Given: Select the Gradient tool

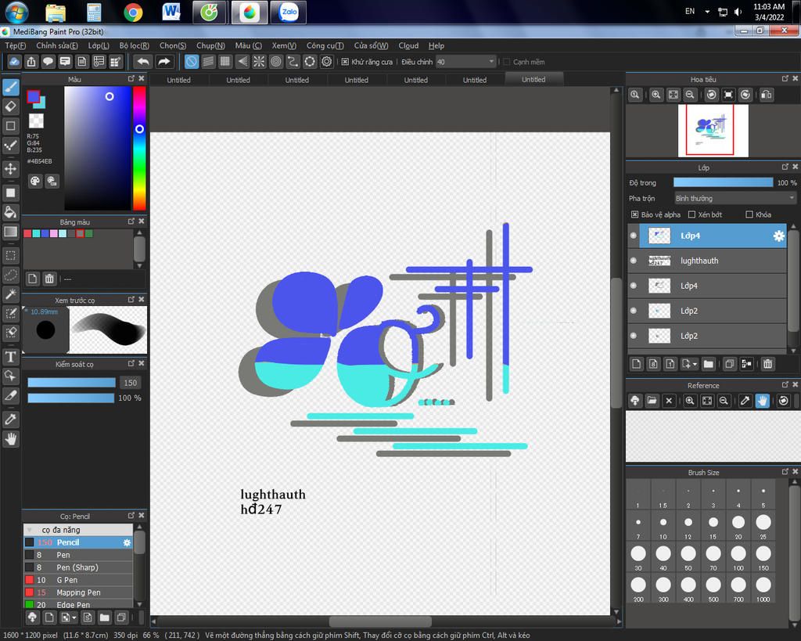Looking at the screenshot, I should click(x=11, y=232).
